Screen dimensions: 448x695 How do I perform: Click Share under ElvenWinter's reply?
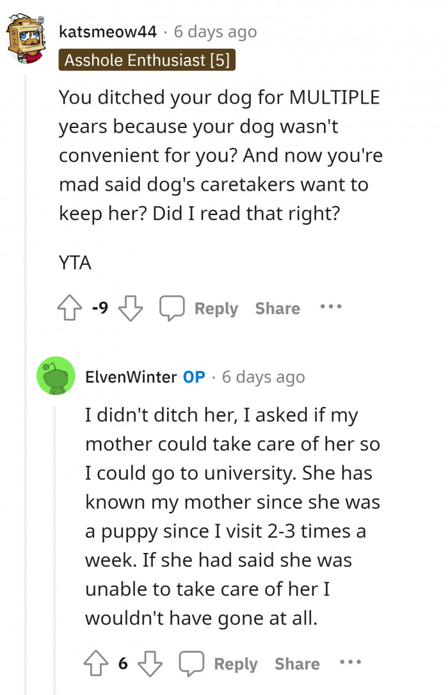click(x=296, y=664)
